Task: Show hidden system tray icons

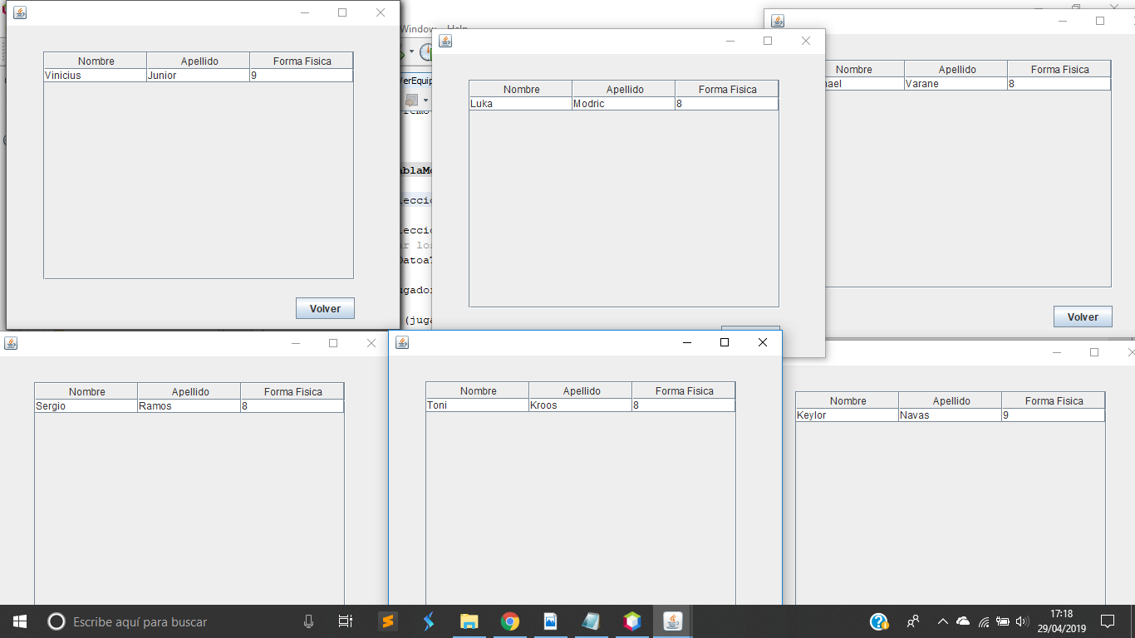Action: [x=942, y=621]
